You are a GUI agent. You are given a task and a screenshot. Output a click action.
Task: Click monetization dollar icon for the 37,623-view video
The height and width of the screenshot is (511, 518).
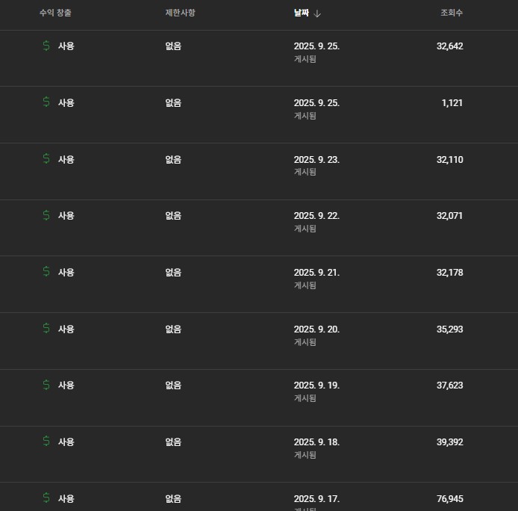pyautogui.click(x=46, y=385)
